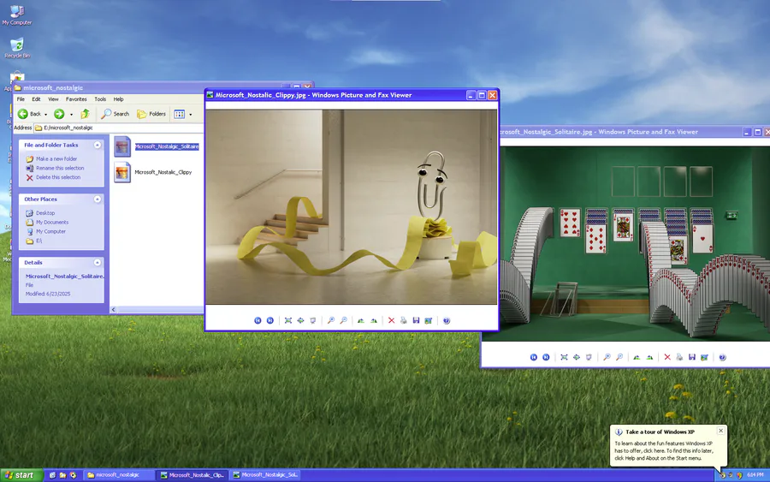Toggle the Folders pane button

[151, 114]
